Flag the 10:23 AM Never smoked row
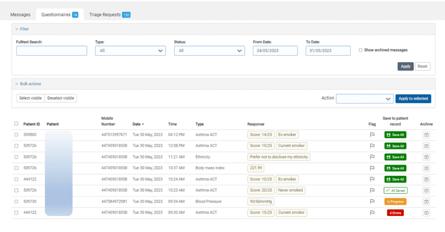Viewport: 445px width, 232px height. tap(372, 190)
